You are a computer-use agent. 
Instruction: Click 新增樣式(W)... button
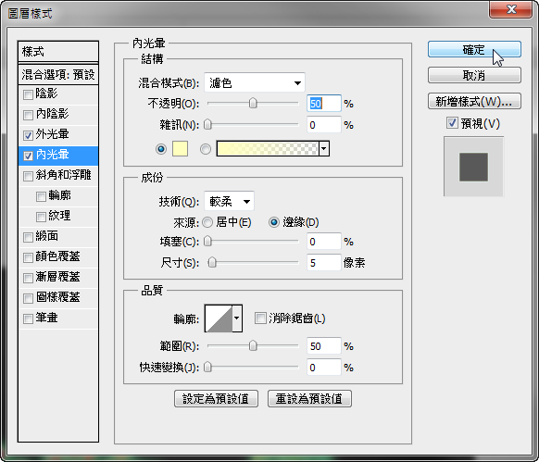click(474, 101)
